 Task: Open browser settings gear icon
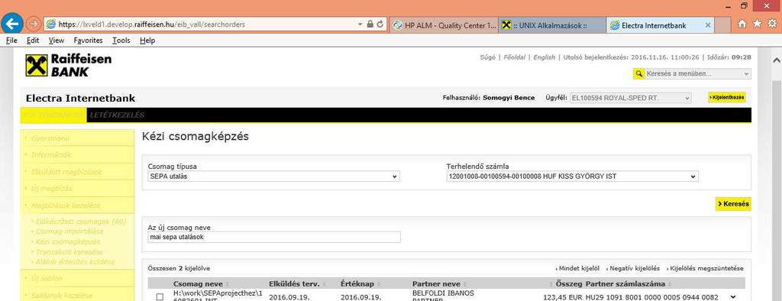(x=772, y=24)
